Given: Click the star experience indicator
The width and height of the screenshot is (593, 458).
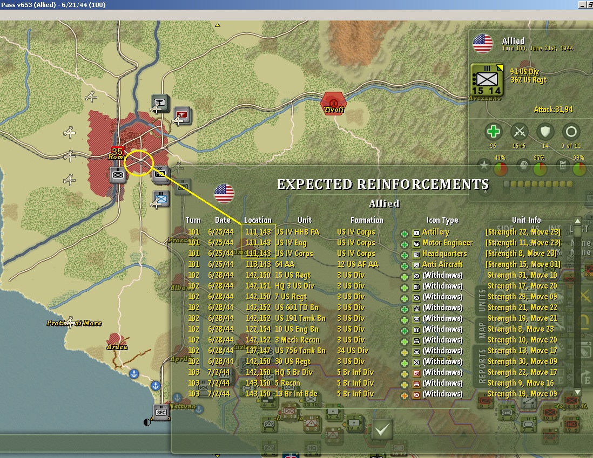Looking at the screenshot, I should 484,165.
